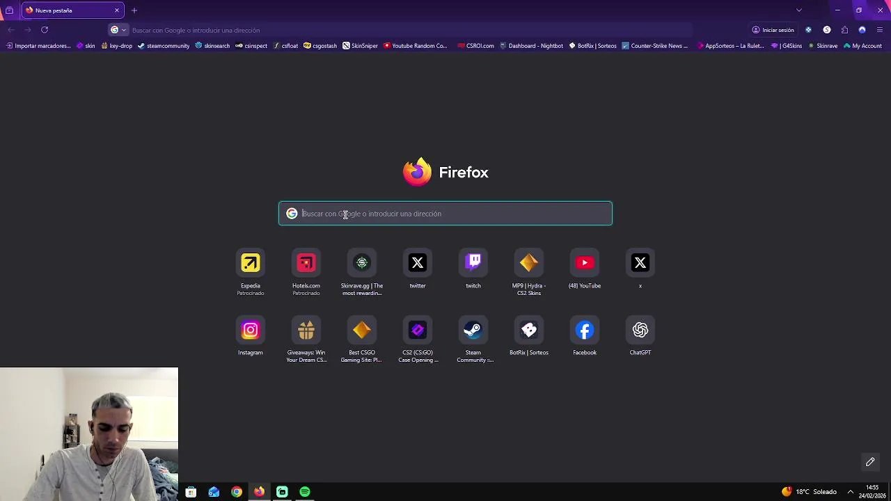Open Spotify from the taskbar

305,492
